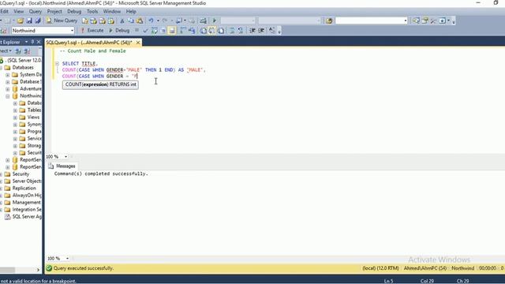Open the Project menu
This screenshot has height=284, width=505.
[x=54, y=11]
